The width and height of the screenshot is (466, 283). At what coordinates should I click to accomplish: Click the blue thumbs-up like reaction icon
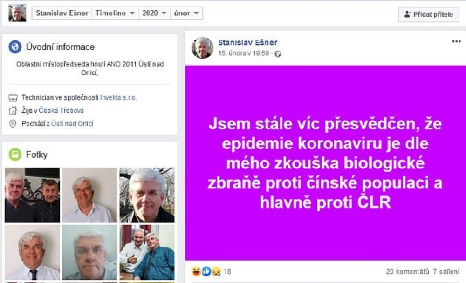(206, 271)
